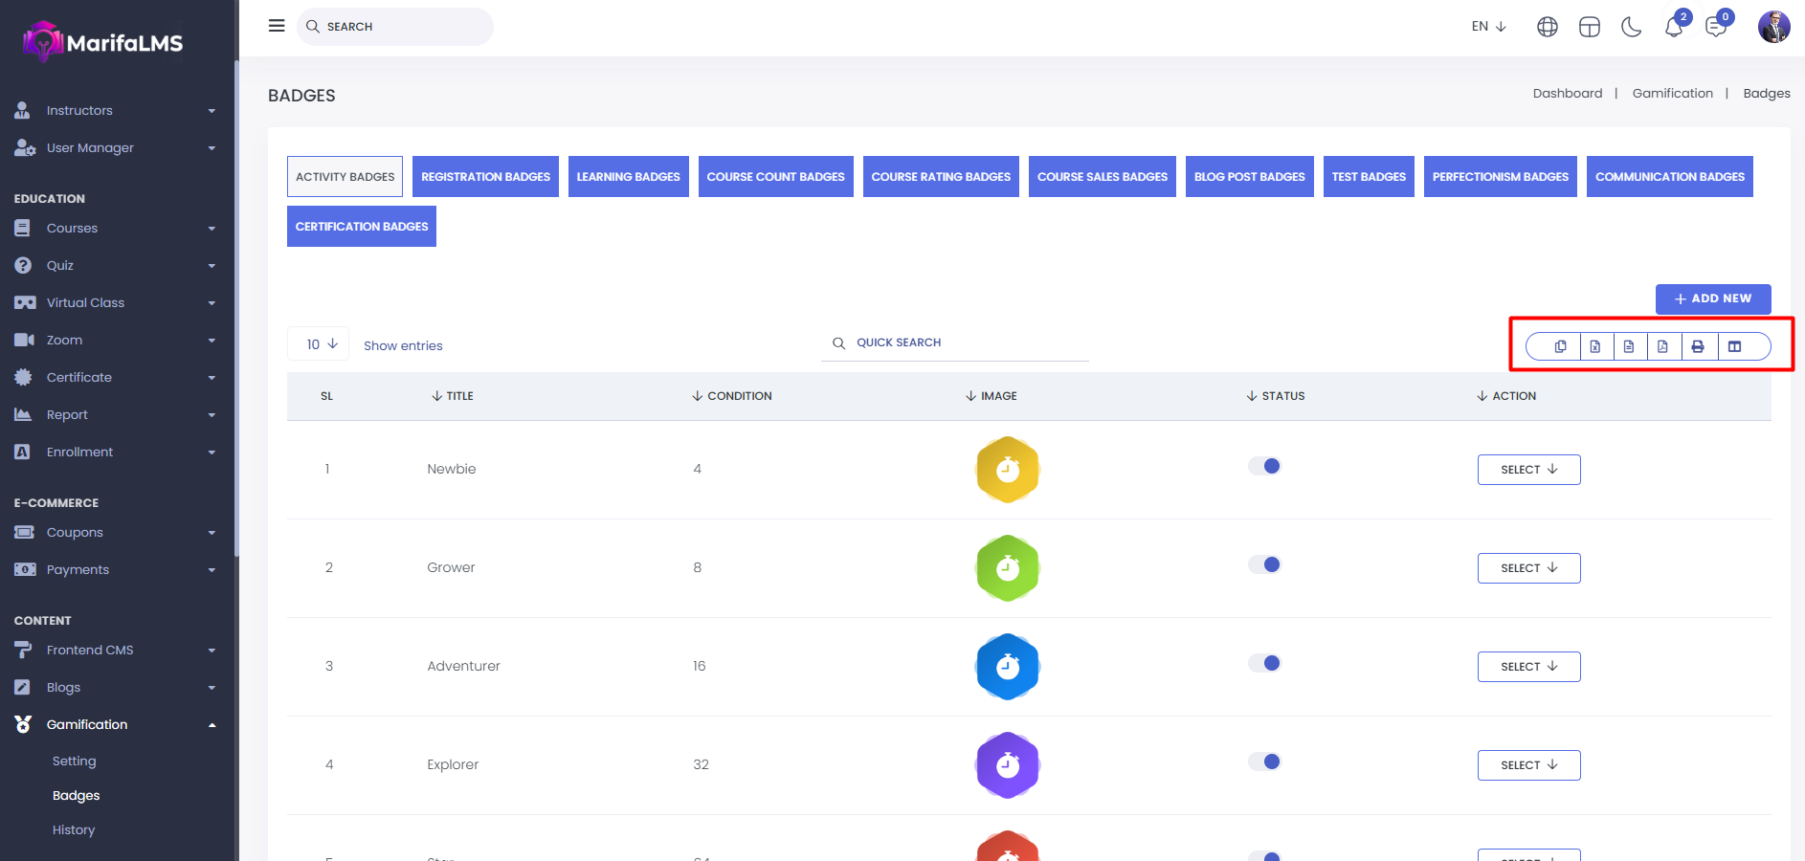This screenshot has height=861, width=1805.
Task: Print the badges table
Action: click(x=1698, y=346)
